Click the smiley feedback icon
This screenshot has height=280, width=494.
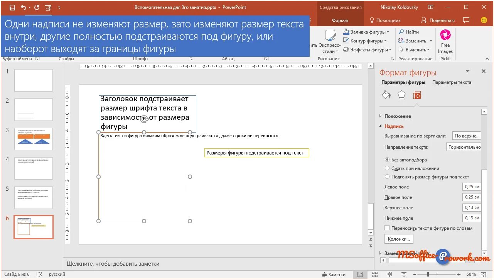484,20
